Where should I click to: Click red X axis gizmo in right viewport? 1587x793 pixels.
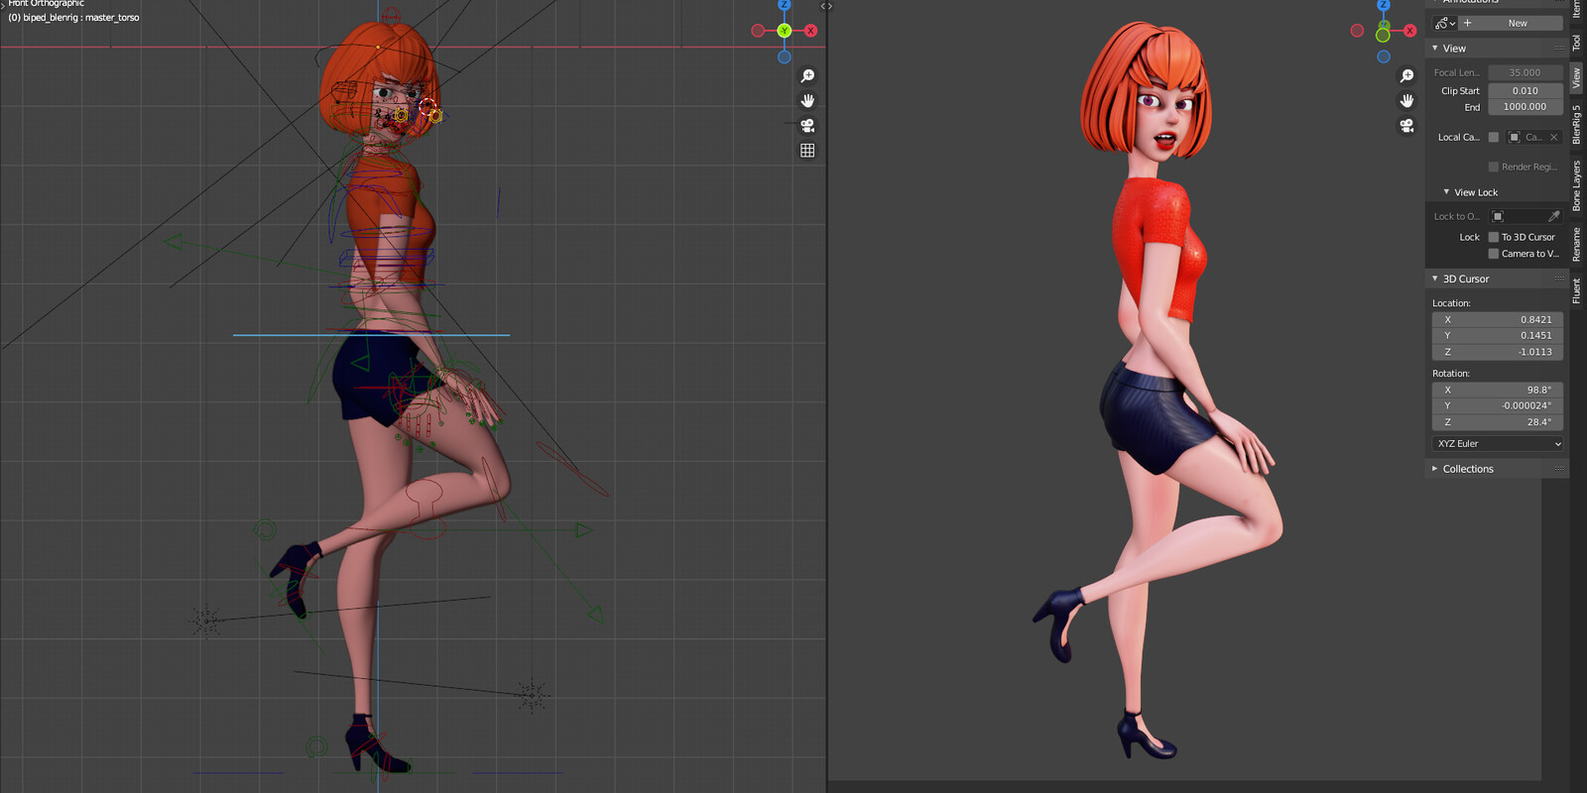click(1409, 31)
